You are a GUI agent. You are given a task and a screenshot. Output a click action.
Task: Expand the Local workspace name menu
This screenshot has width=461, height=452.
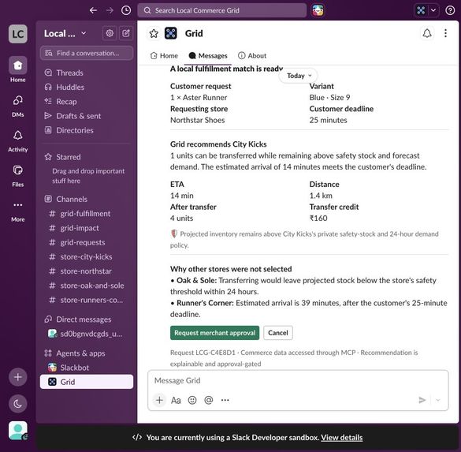65,34
